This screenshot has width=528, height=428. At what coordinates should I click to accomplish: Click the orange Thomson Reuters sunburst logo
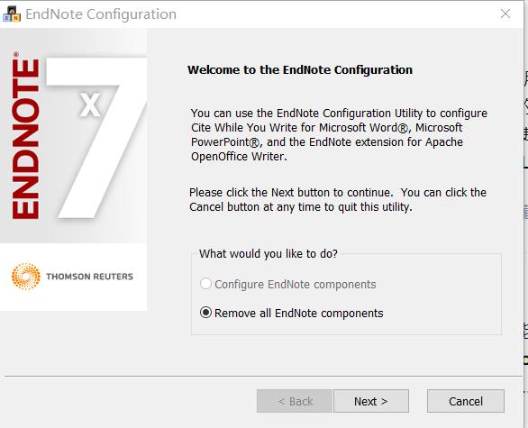[26, 276]
